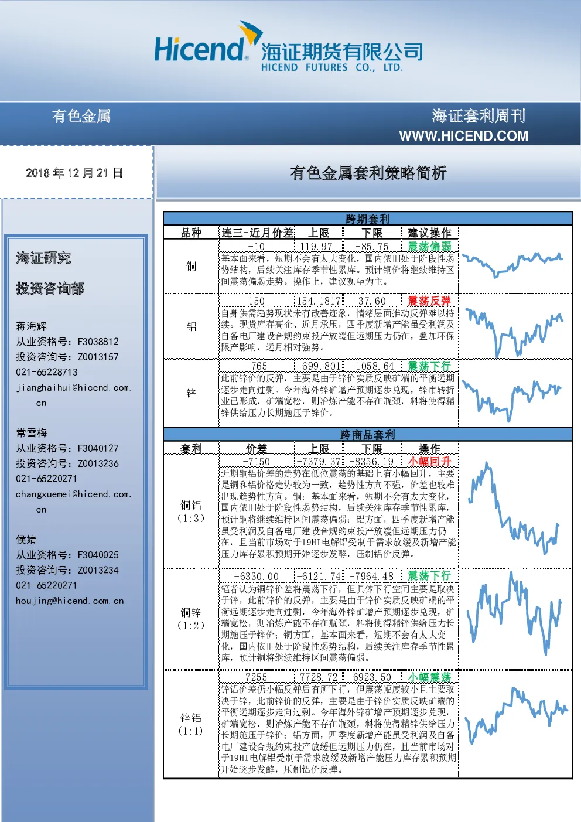
Task: Click the red 震荡反弹 label
Action: pyautogui.click(x=429, y=301)
